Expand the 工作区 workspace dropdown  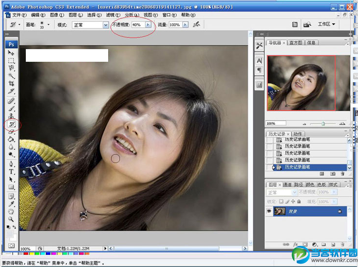pyautogui.click(x=327, y=24)
